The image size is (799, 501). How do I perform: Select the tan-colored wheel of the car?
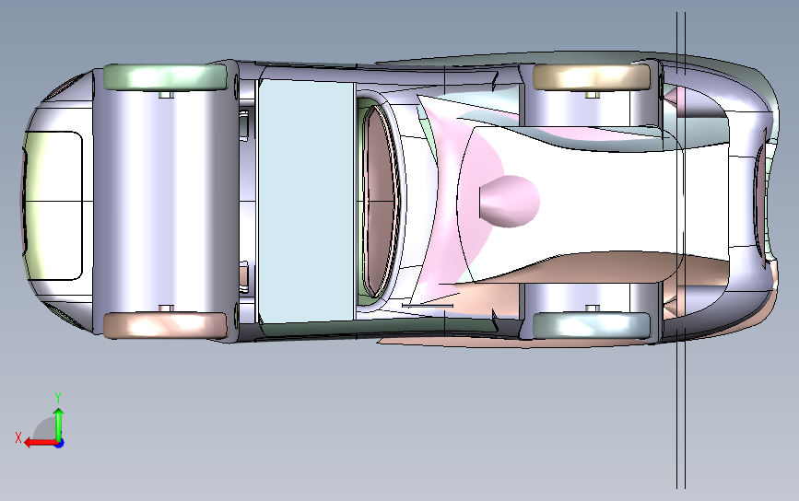[591, 76]
